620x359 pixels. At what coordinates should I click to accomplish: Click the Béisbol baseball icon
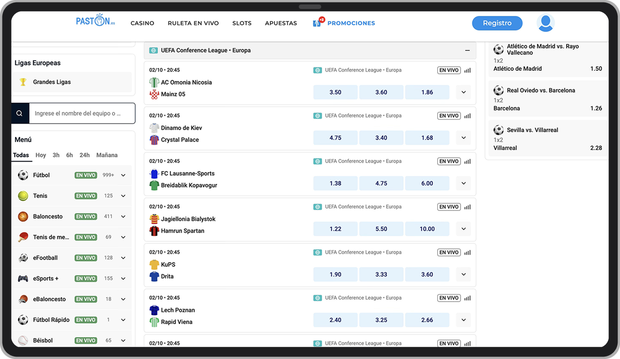pyautogui.click(x=23, y=341)
